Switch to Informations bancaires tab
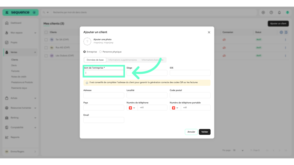294x165 pixels. pyautogui.click(x=153, y=60)
